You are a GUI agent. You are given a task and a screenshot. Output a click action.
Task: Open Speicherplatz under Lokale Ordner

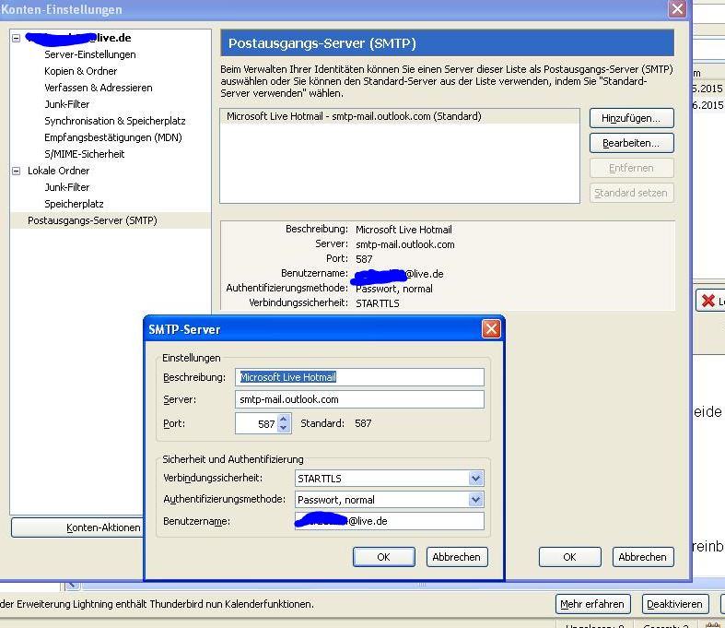(74, 204)
